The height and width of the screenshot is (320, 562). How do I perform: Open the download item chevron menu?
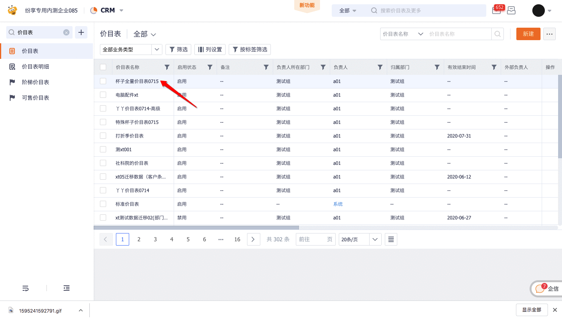(x=81, y=310)
